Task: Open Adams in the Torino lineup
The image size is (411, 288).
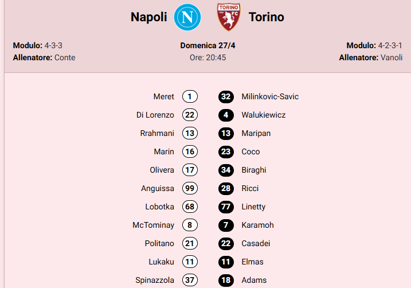Action: click(254, 281)
